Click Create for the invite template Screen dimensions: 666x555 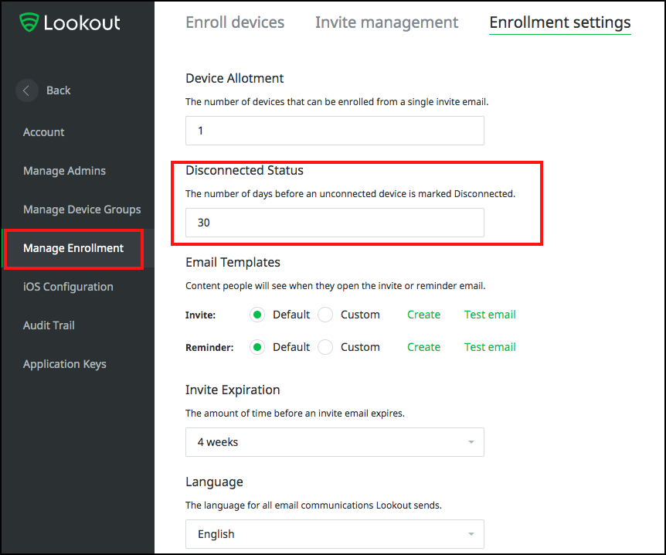(x=423, y=315)
